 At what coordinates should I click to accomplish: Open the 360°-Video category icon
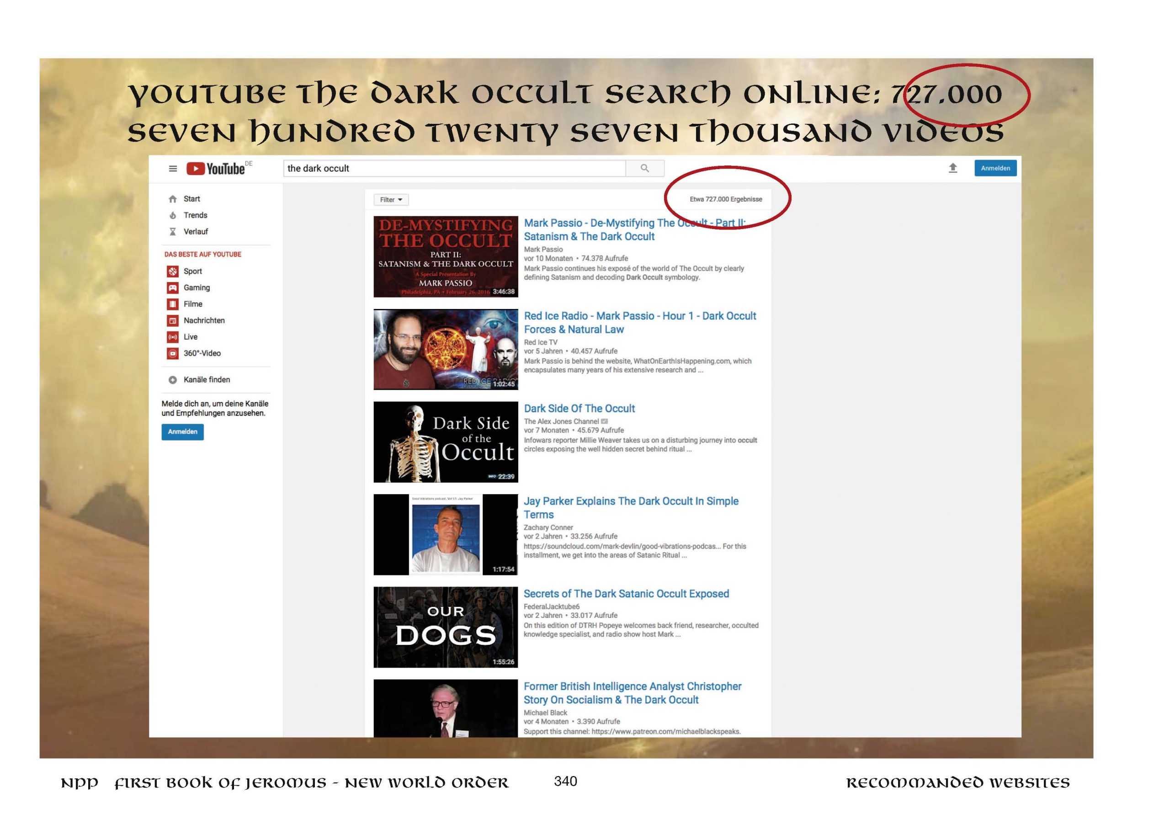(x=173, y=353)
